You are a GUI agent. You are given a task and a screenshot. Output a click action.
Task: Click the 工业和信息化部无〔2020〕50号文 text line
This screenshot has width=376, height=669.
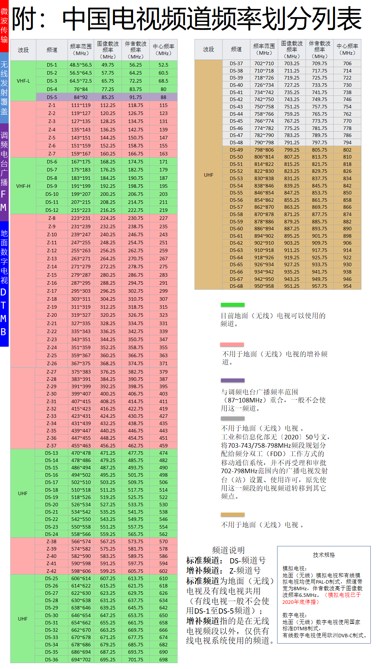(x=275, y=437)
